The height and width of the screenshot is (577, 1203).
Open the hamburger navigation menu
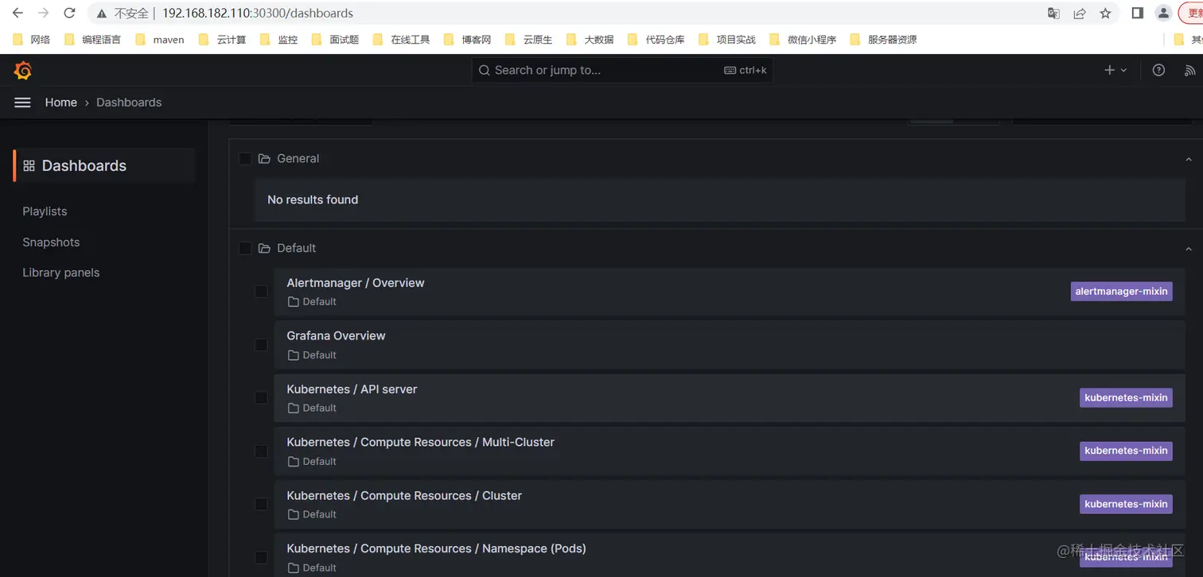(x=23, y=103)
